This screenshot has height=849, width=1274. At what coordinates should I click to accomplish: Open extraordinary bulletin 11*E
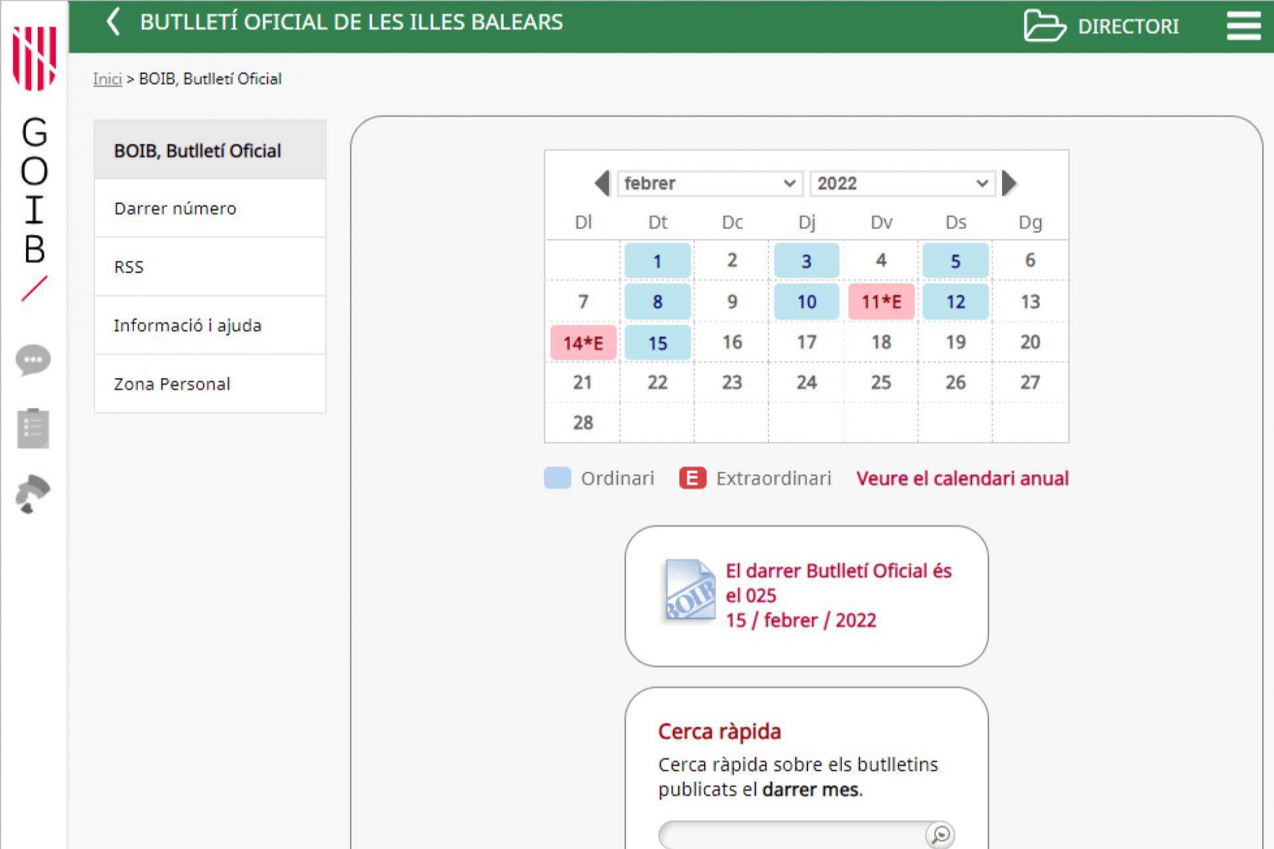pyautogui.click(x=881, y=302)
